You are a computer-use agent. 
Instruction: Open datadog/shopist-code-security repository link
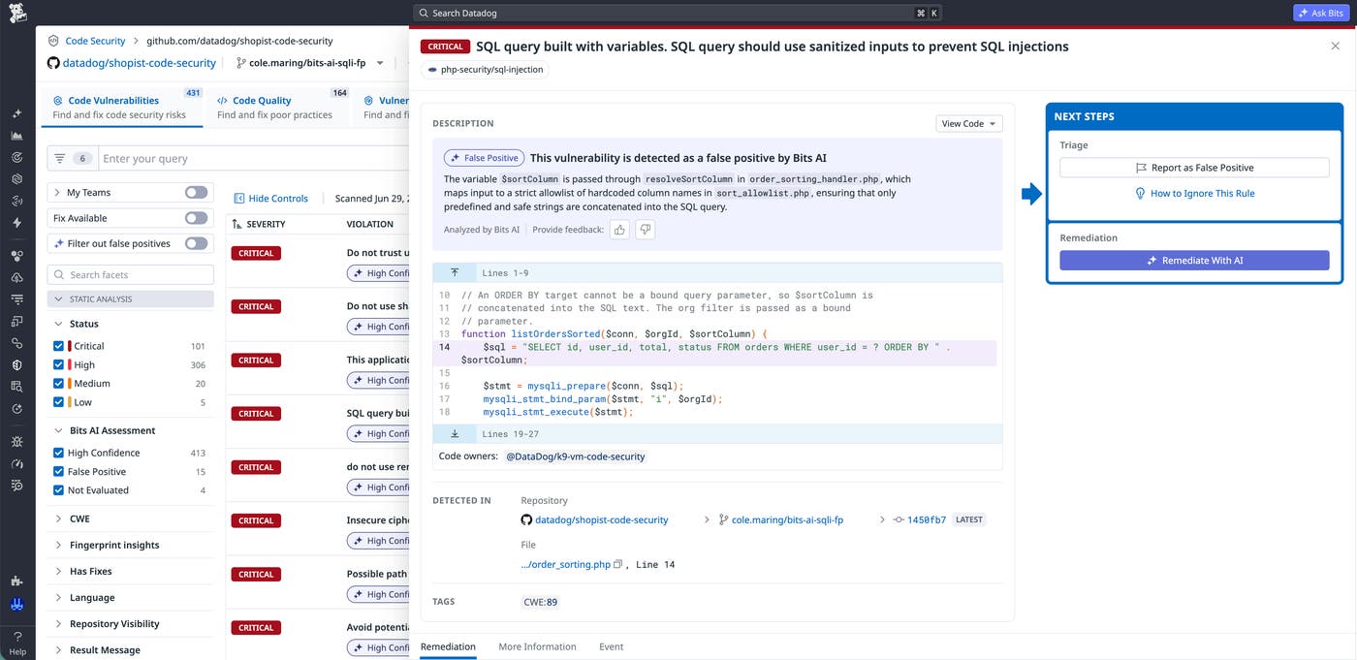click(x=601, y=519)
